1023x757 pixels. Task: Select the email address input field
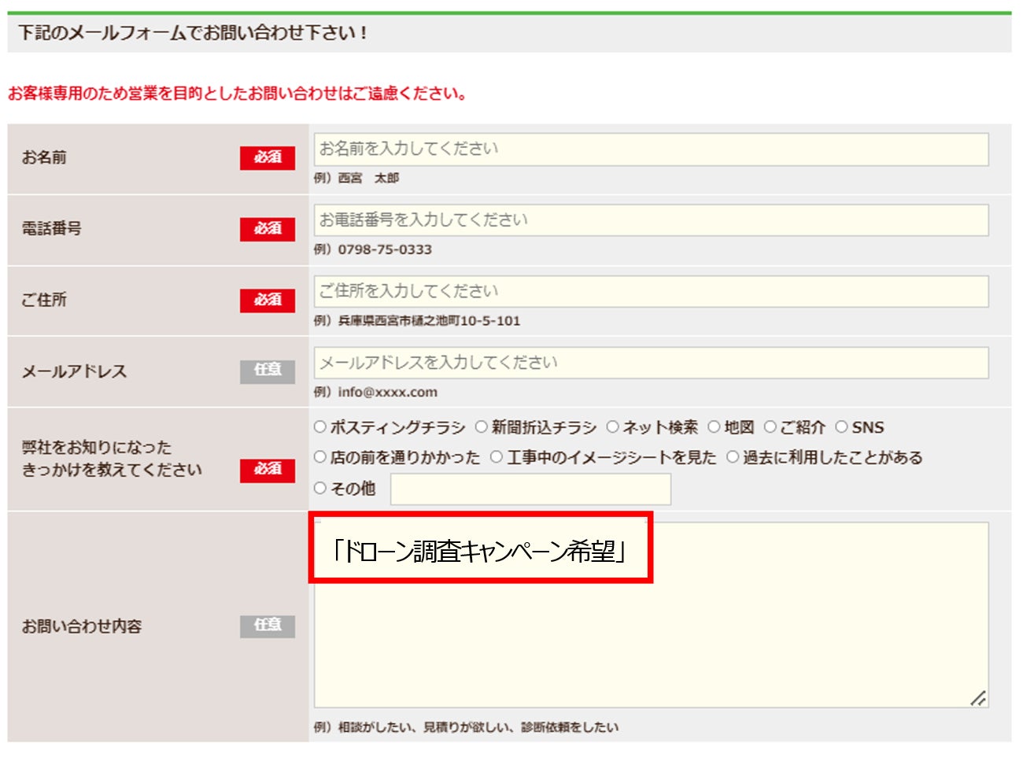click(651, 363)
